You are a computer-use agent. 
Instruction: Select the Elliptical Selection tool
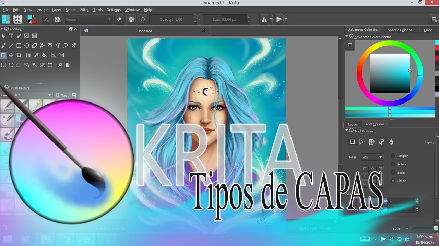tap(11, 65)
